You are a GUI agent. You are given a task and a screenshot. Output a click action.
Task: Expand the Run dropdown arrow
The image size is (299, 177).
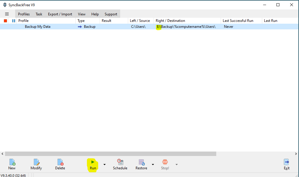104,165
